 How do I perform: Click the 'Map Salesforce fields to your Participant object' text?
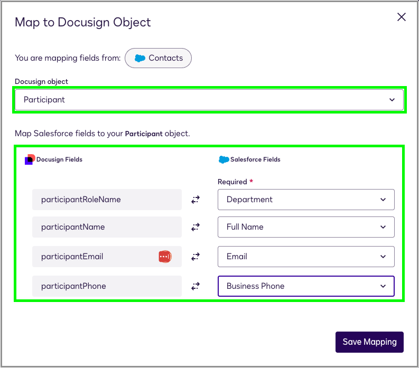103,134
